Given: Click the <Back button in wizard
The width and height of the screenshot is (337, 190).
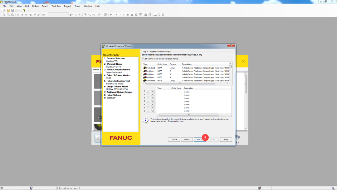Looking at the screenshot, I should point(187,139).
